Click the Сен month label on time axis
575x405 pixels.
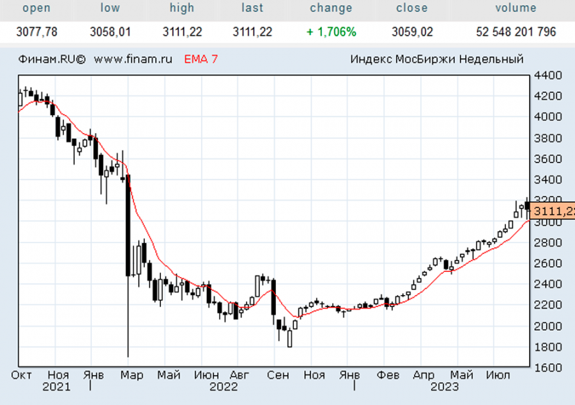pos(278,375)
